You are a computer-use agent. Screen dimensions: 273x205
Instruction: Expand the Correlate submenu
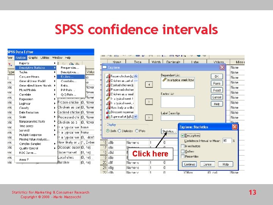[x=36, y=95]
